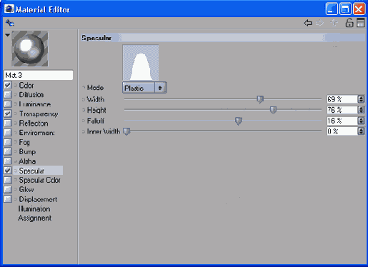Screen dimensions: 368x267
Task: Click the Height value stepper arrows
Action: pyautogui.click(x=361, y=110)
